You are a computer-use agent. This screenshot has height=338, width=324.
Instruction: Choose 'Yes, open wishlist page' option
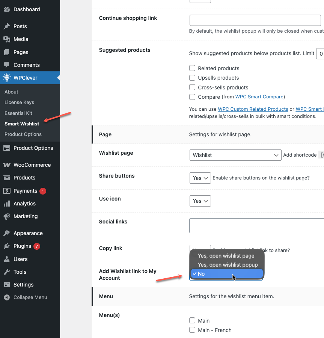(227, 256)
